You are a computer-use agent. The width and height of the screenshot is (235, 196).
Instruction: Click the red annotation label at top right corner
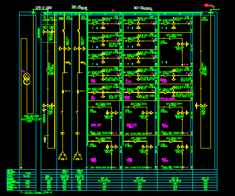[x=210, y=5]
